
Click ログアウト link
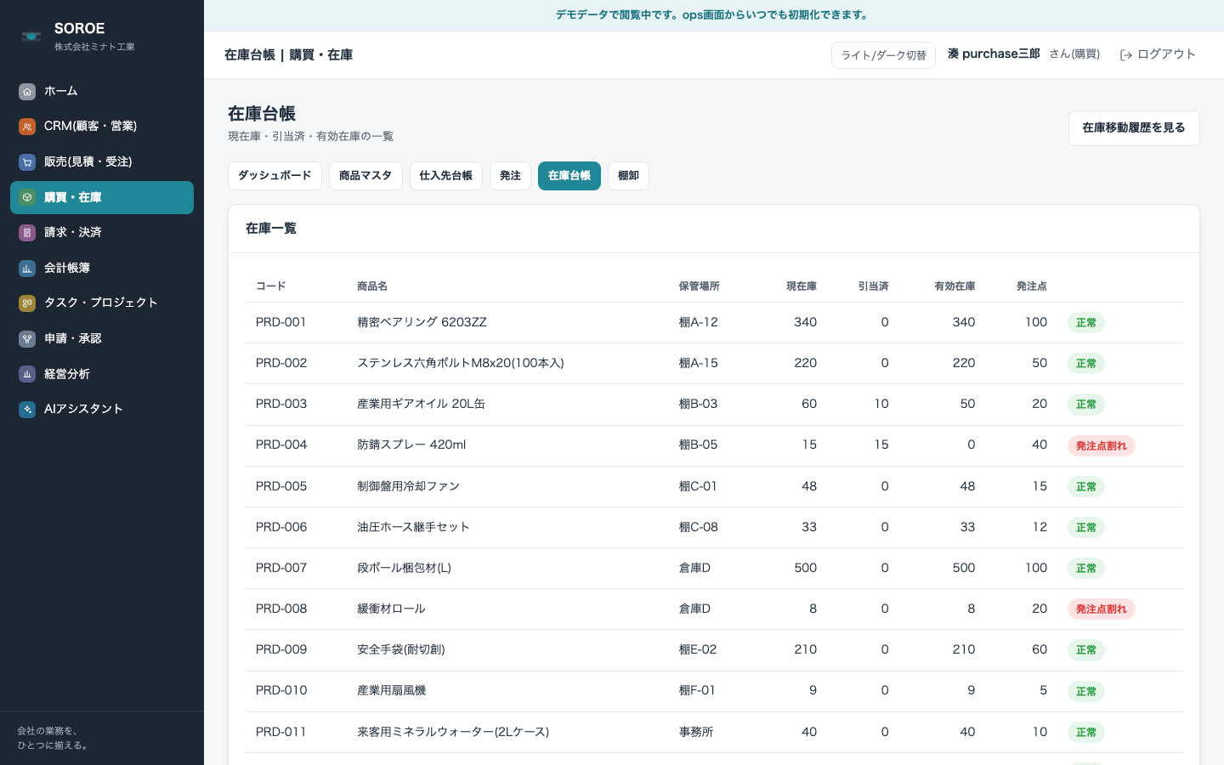coord(1158,54)
